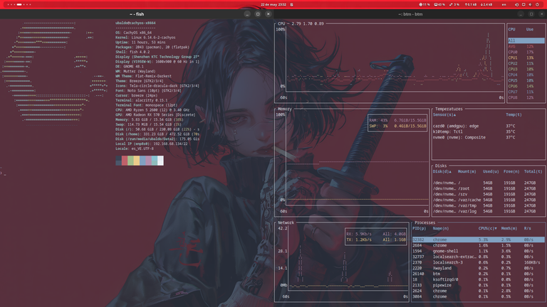Screen dimensions: 547x307
Task: Focus the btm Memory graph widget
Action: pyautogui.click(x=353, y=163)
